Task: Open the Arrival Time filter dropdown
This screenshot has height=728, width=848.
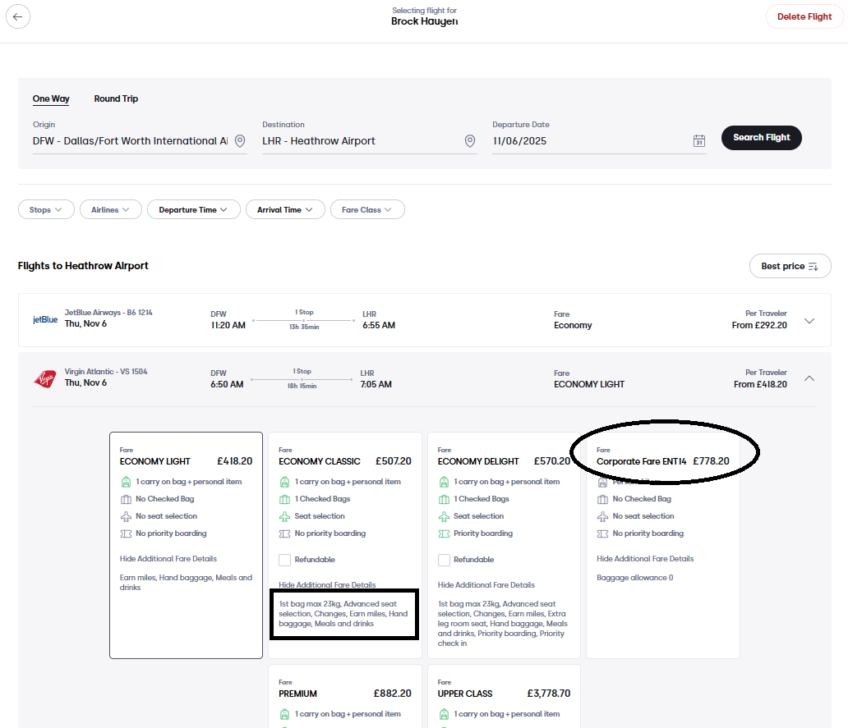Action: pyautogui.click(x=285, y=209)
